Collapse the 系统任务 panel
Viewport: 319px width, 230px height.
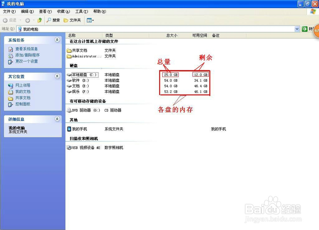click(x=57, y=40)
